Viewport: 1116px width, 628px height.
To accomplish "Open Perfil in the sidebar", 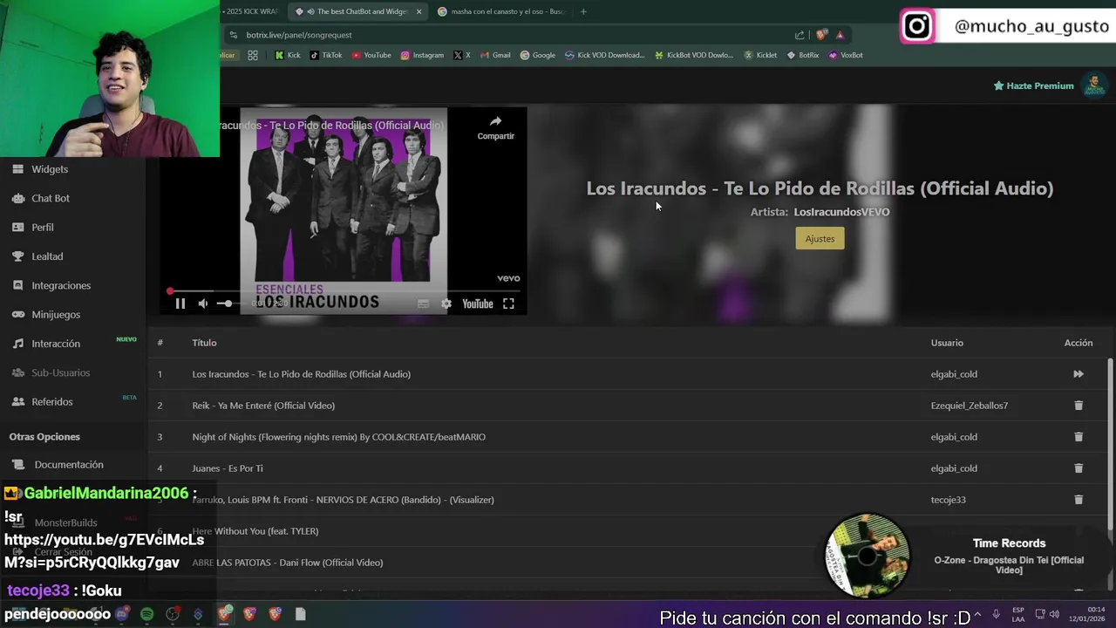I will point(43,227).
